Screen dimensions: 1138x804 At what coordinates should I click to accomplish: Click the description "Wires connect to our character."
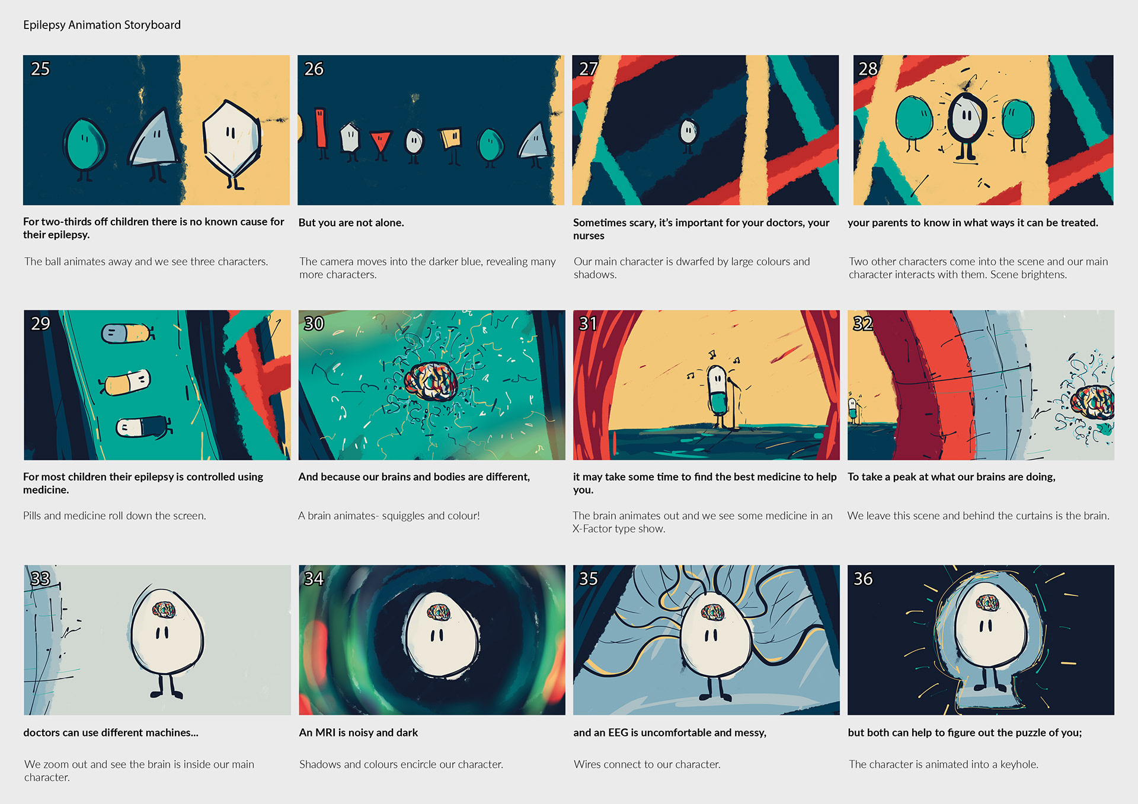(x=647, y=764)
